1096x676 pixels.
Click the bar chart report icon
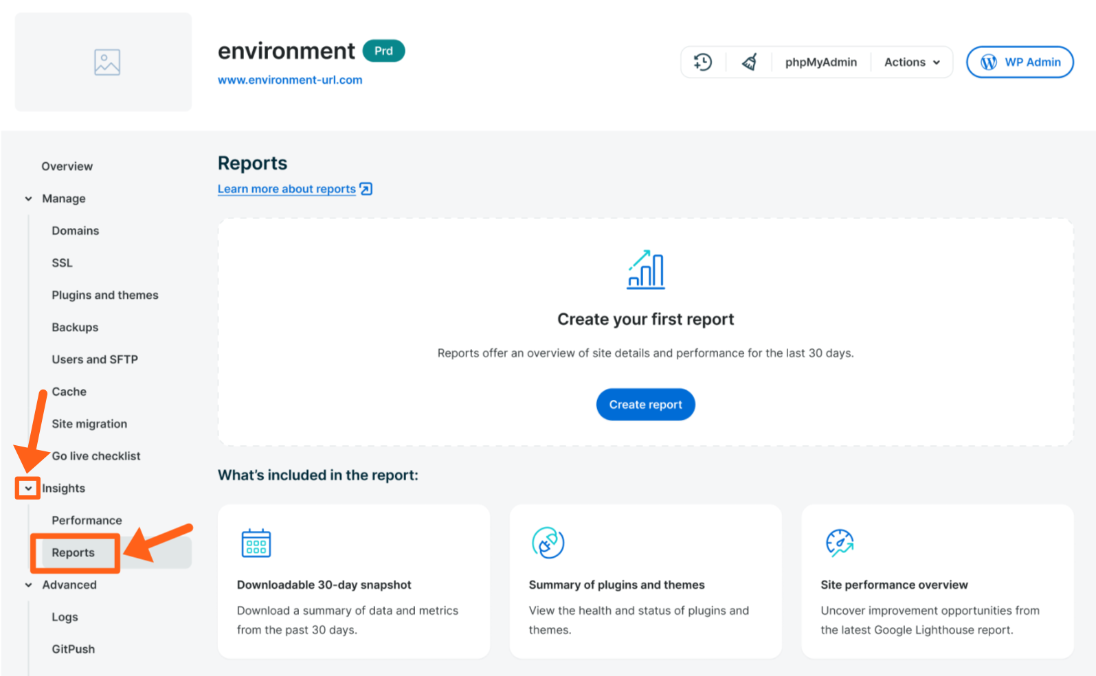pos(646,269)
